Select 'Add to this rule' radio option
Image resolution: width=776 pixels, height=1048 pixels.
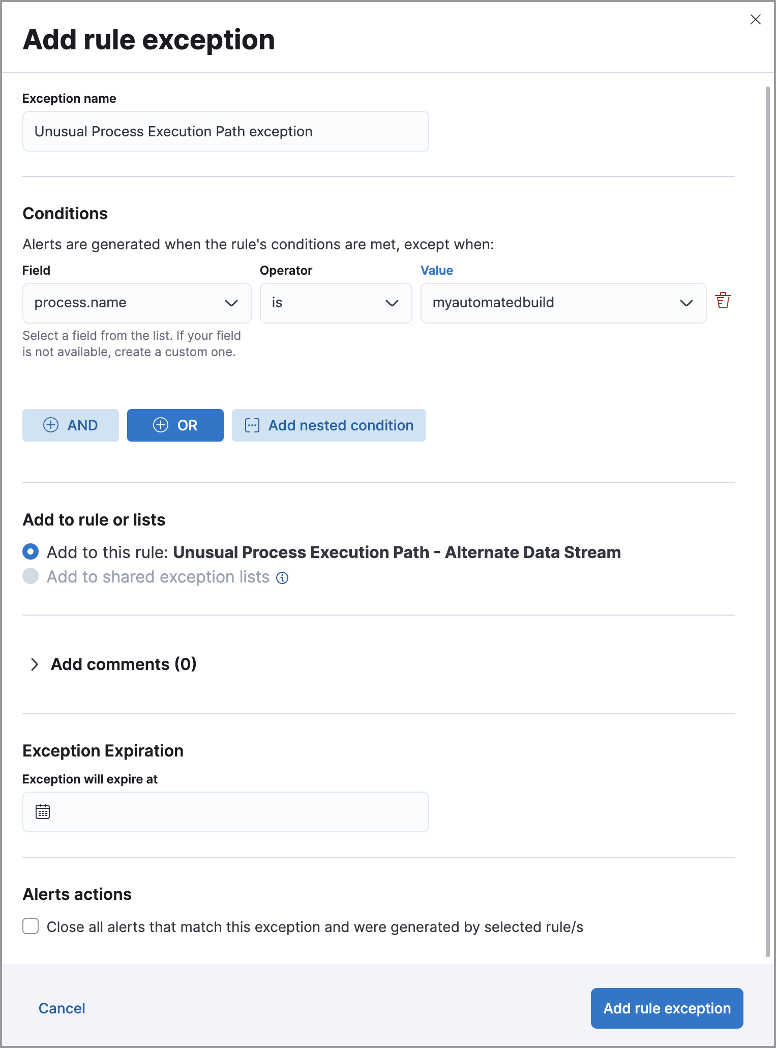point(31,551)
